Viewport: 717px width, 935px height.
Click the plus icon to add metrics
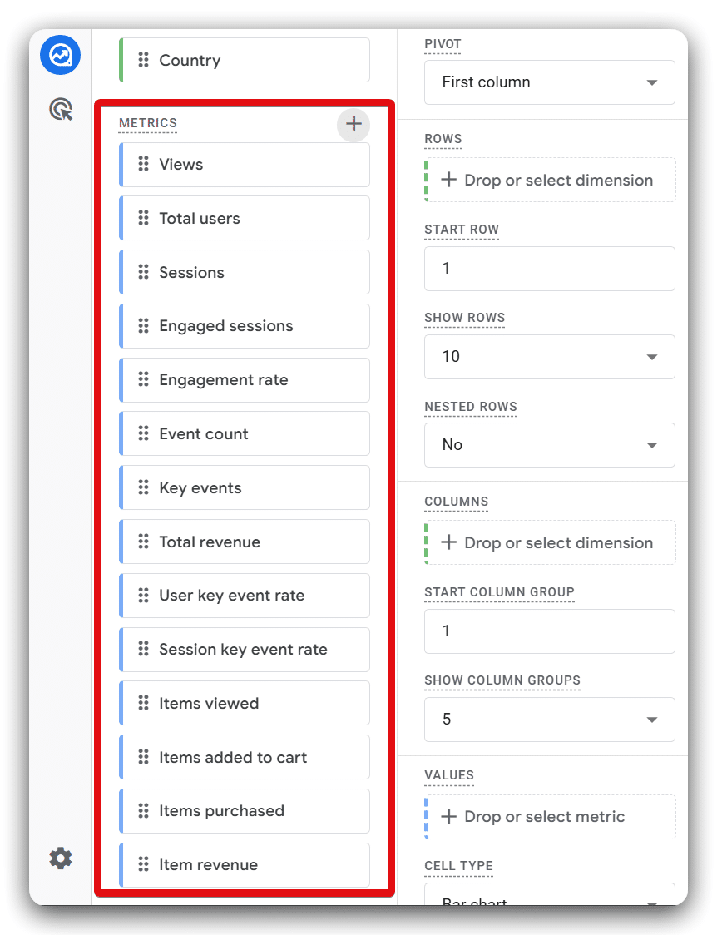(354, 125)
